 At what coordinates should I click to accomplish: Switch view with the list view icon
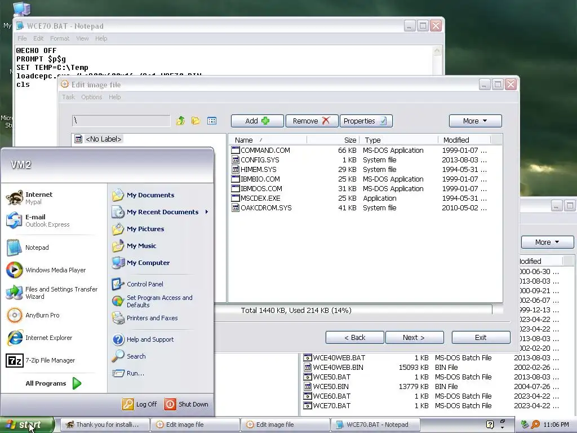212,121
